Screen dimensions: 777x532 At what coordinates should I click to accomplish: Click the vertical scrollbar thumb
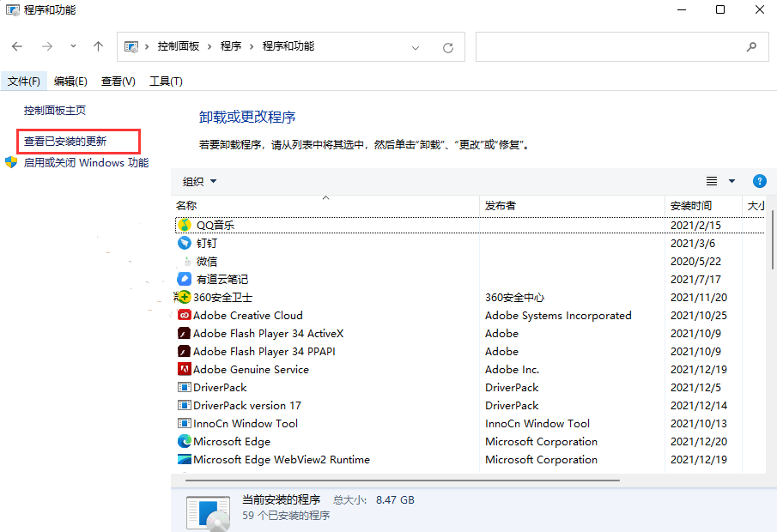click(773, 239)
